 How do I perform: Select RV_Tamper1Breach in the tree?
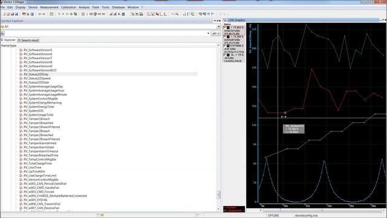[x=37, y=119]
